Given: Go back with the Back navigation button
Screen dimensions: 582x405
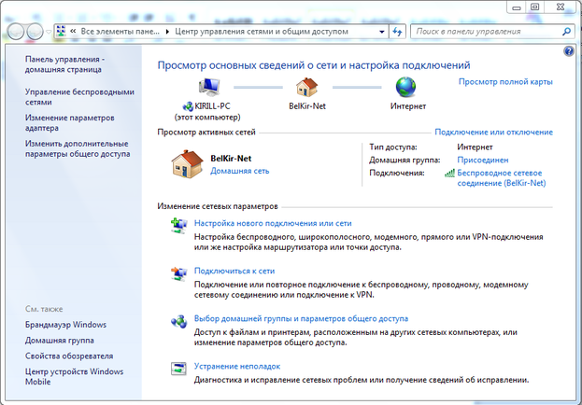Looking at the screenshot, I should pyautogui.click(x=16, y=32).
